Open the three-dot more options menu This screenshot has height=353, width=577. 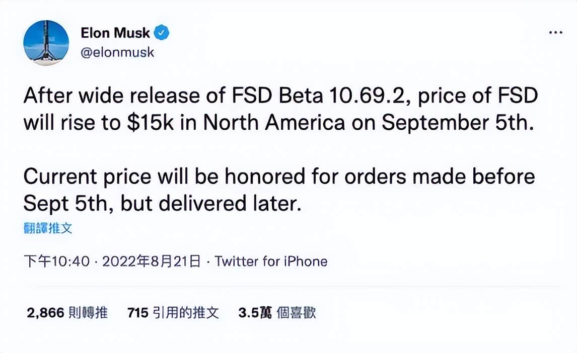point(555,33)
